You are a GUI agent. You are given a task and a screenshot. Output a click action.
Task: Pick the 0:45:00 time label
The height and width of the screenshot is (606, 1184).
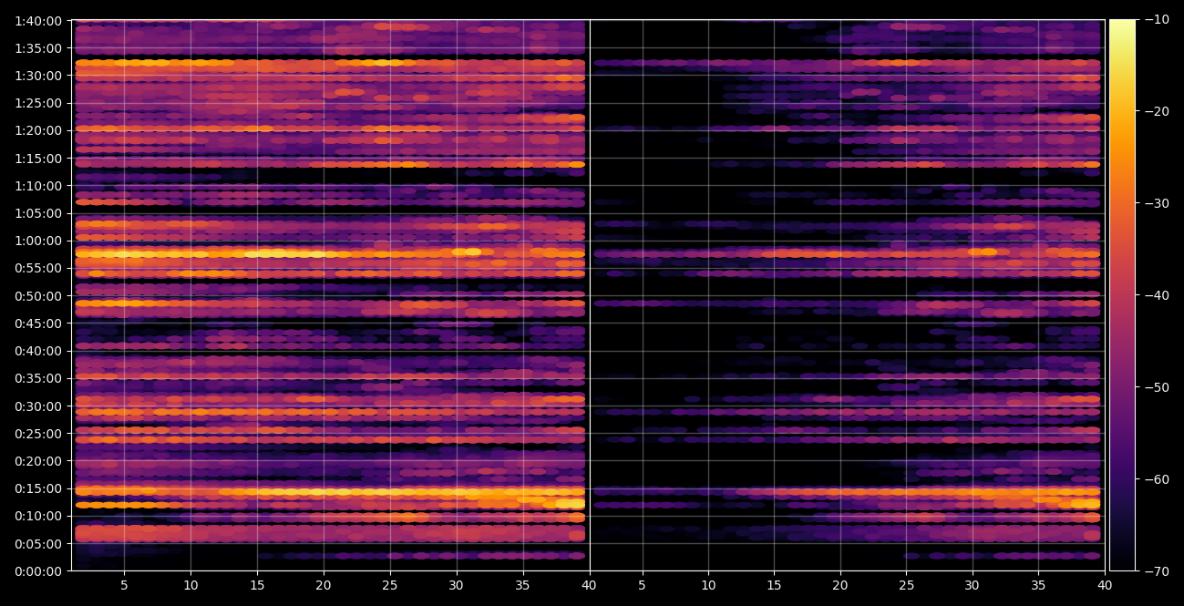[x=37, y=324]
